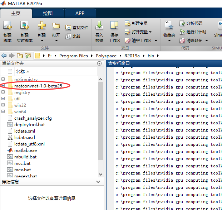Open the New (新建) dropdown arrow
Screen dimensions: 222x210
pos(42,40)
